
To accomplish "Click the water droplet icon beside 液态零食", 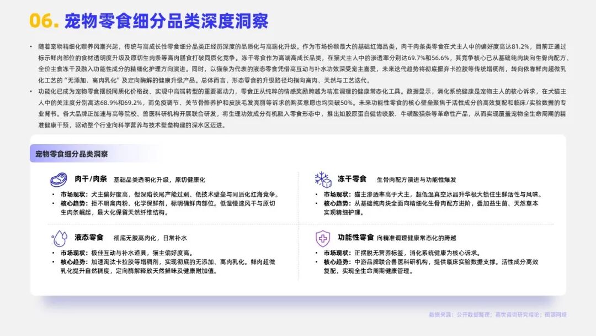I will tap(59, 239).
